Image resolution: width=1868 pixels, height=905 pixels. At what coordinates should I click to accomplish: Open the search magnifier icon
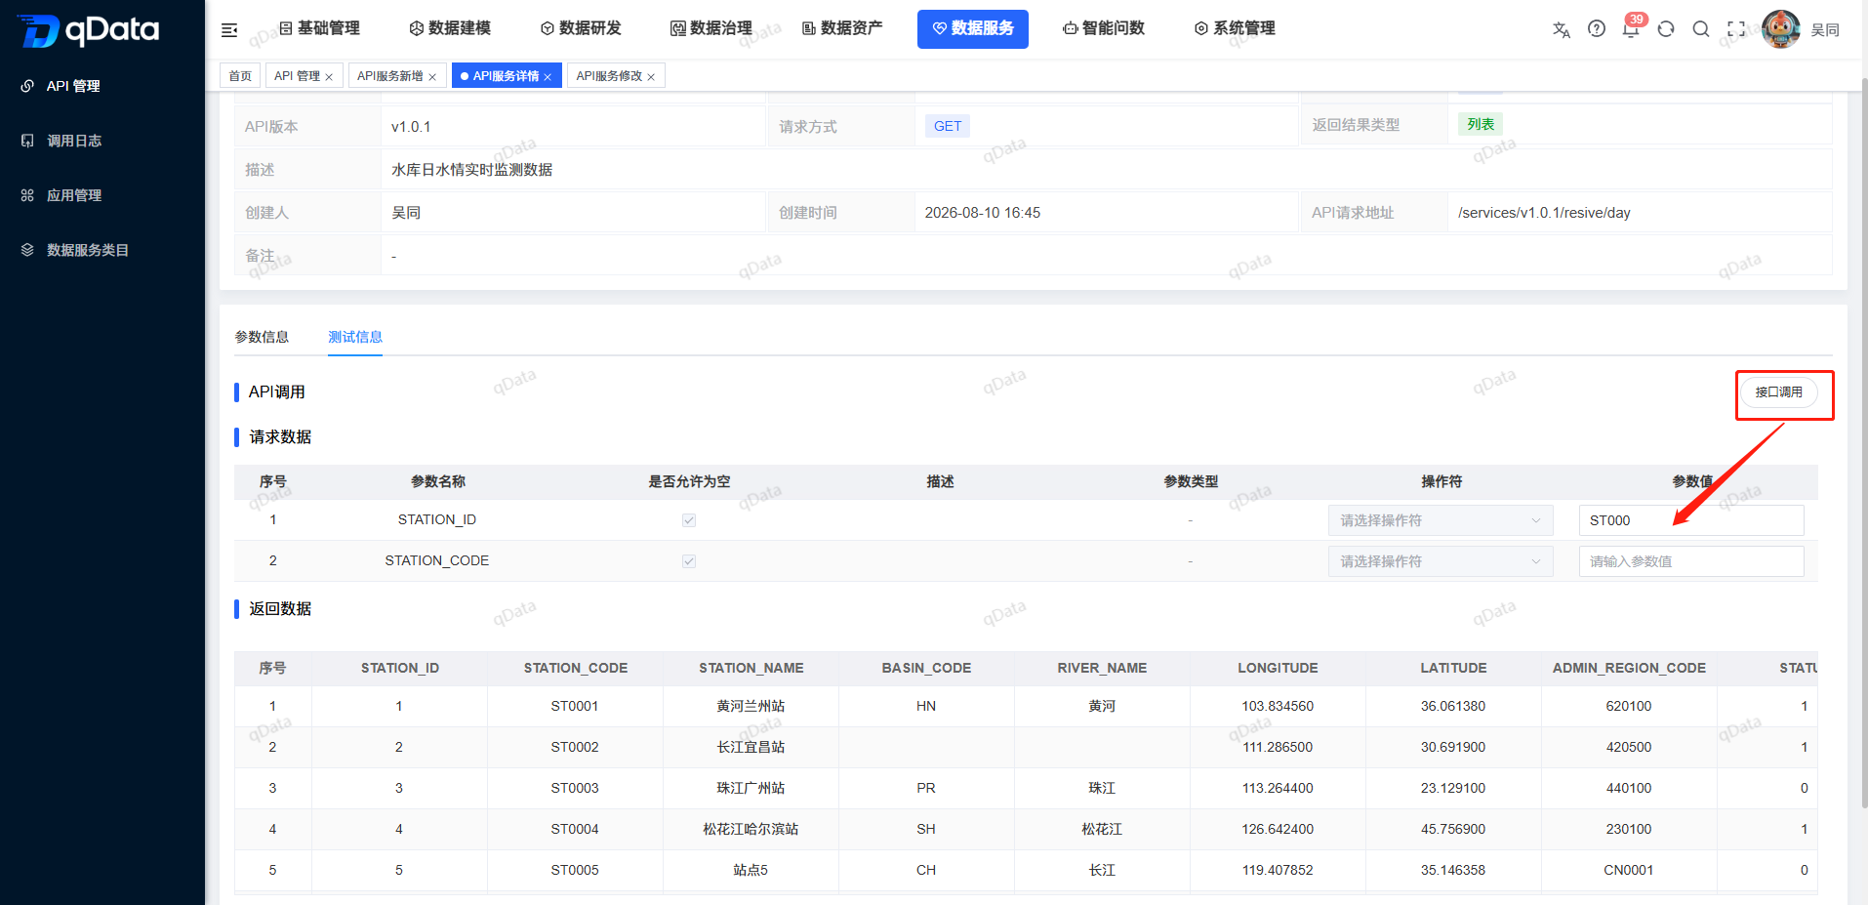point(1701,29)
